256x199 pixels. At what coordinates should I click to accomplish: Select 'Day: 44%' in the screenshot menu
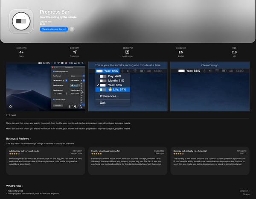pyautogui.click(x=113, y=76)
